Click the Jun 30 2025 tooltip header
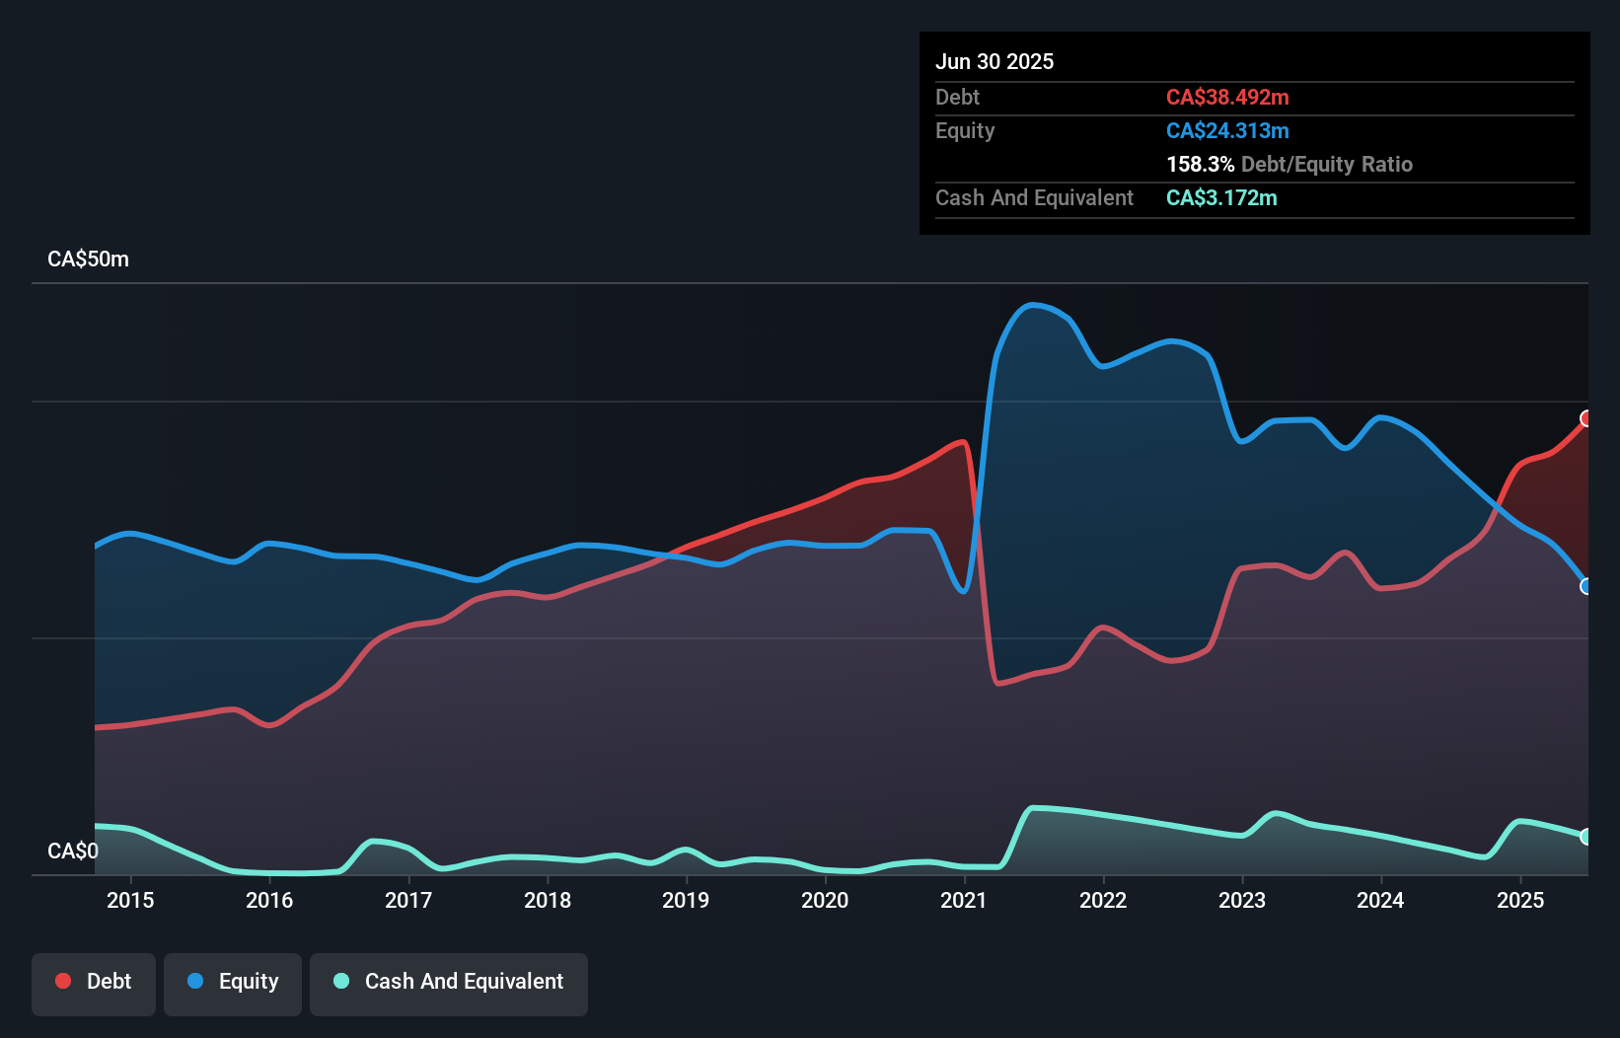This screenshot has width=1620, height=1038. [x=994, y=61]
